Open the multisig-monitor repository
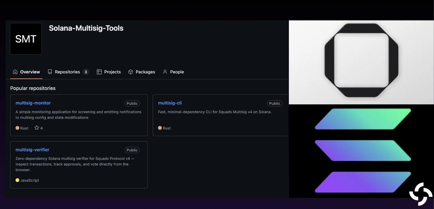The image size is (434, 209). coord(33,103)
